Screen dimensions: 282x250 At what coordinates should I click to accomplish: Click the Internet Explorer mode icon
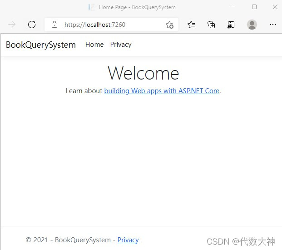(x=231, y=25)
